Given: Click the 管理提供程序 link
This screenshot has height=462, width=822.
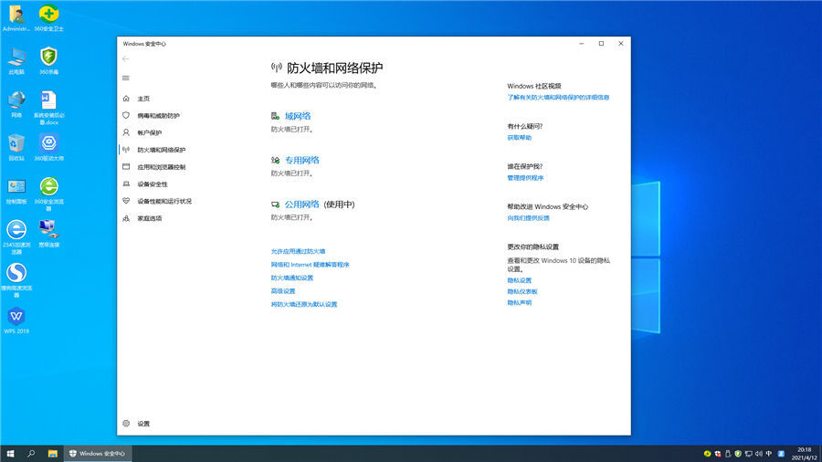Looking at the screenshot, I should pyautogui.click(x=525, y=178).
